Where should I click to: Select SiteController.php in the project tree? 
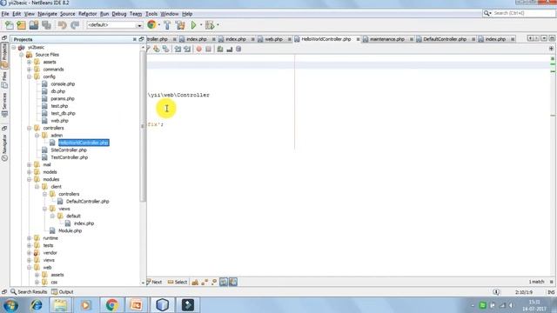point(69,150)
